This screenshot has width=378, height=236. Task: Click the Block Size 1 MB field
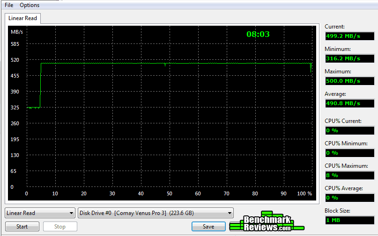[x=349, y=220]
